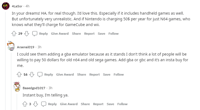
Task: Click reply speech bubble on 4LaSor's comment
Action: 35,34
